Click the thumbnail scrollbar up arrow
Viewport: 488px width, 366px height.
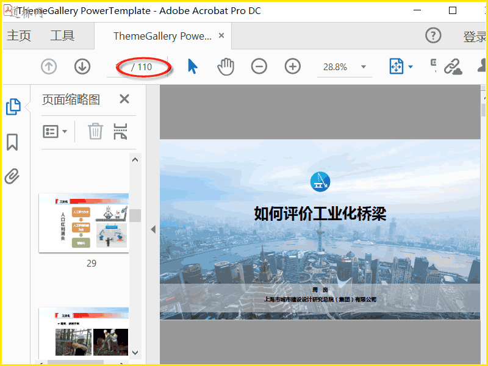click(135, 160)
